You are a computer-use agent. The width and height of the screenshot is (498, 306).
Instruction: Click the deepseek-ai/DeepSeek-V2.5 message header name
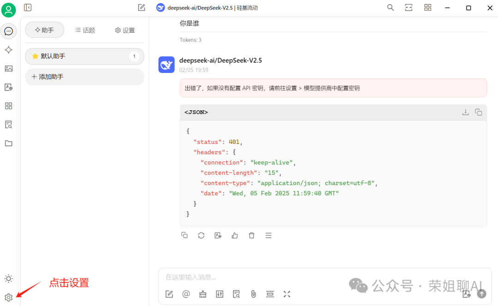[x=220, y=60]
